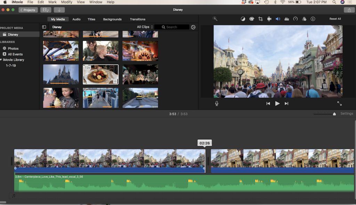Open the Clip Speed speedometer controls
The width and height of the screenshot is (356, 205).
pyautogui.click(x=296, y=19)
